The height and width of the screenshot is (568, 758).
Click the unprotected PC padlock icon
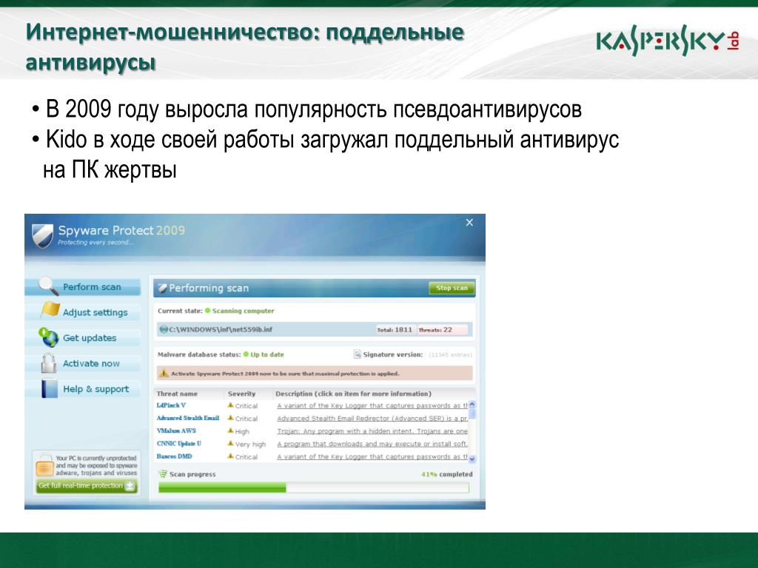44,465
